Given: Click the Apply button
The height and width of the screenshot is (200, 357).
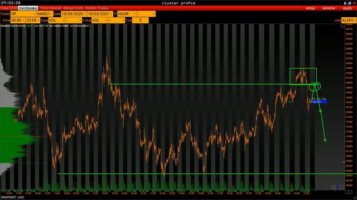Looking at the screenshot, I should point(347,8).
